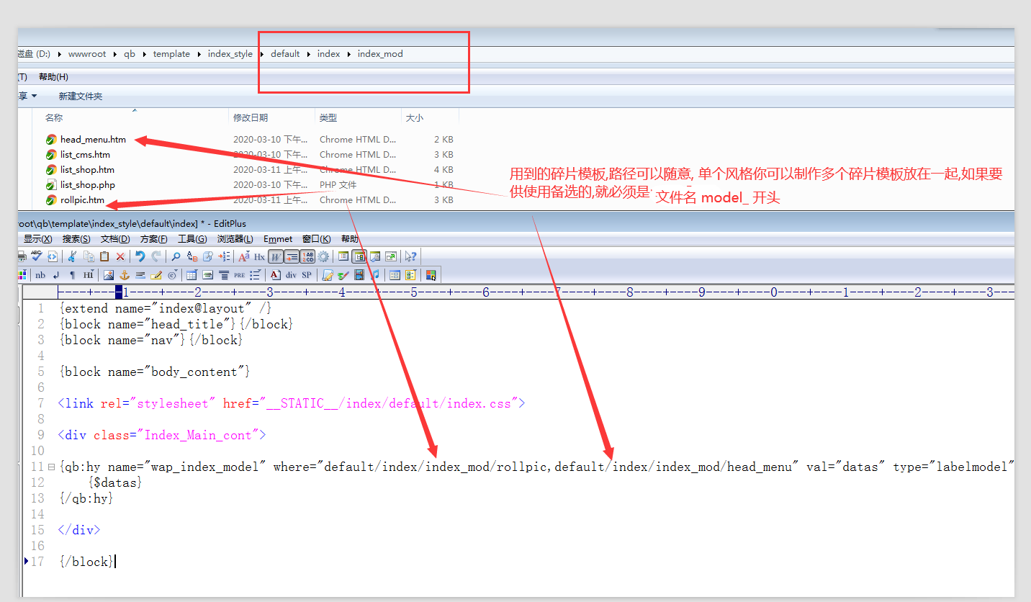
Task: Expand the breadcrumb arrow after index_style
Action: coord(262,54)
